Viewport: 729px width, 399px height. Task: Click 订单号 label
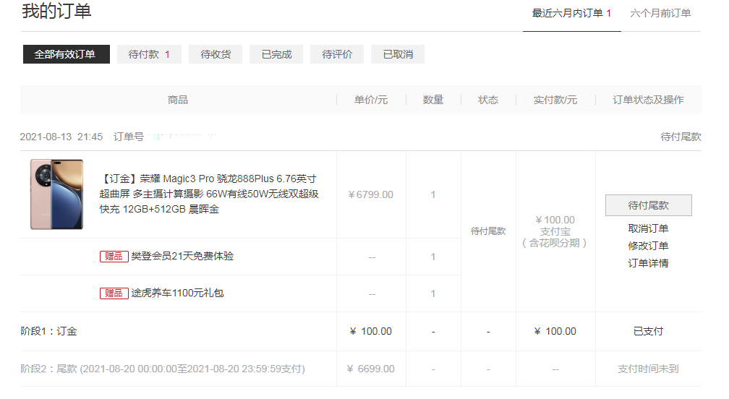[128, 137]
